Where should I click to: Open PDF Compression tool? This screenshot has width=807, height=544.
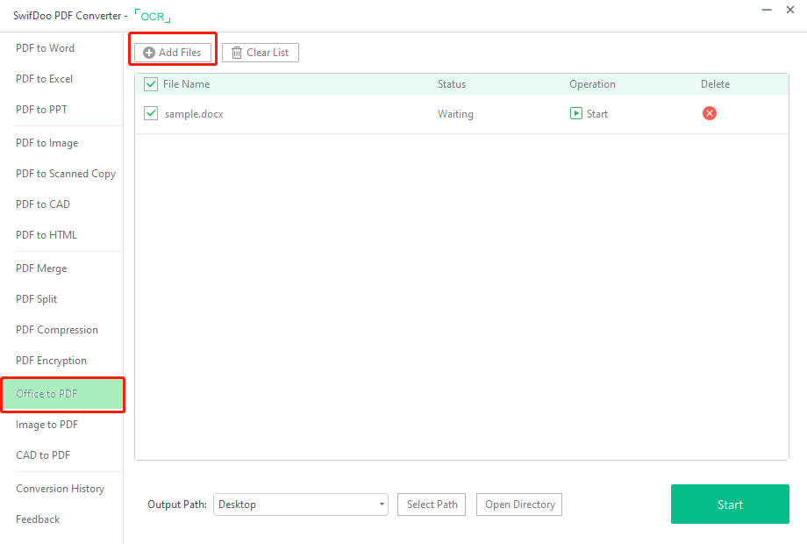click(57, 329)
